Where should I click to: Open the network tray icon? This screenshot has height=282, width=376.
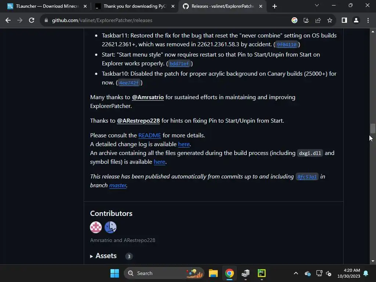tap(319, 273)
